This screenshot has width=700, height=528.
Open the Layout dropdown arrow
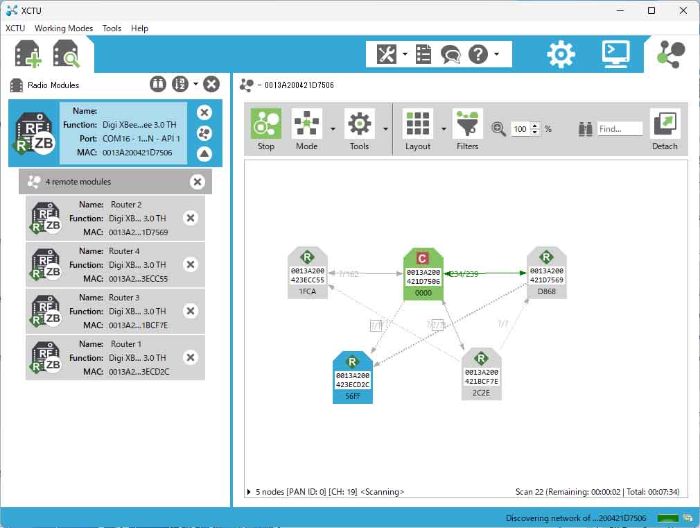444,129
